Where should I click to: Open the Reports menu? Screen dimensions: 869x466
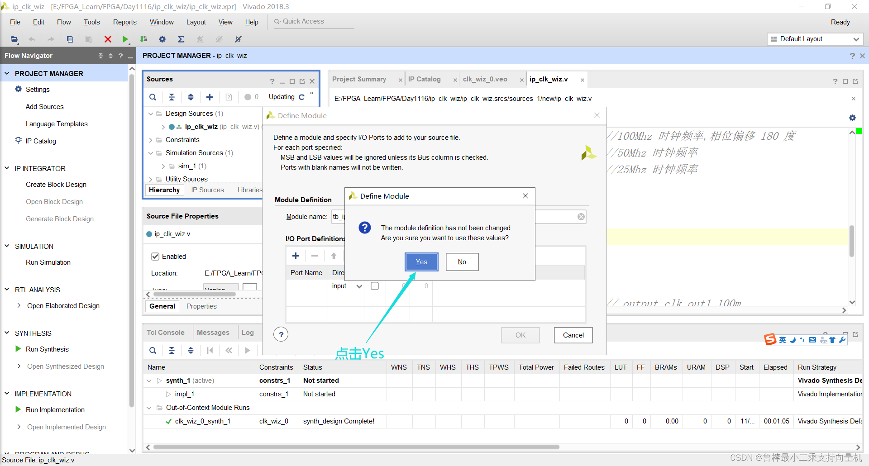pyautogui.click(x=124, y=22)
